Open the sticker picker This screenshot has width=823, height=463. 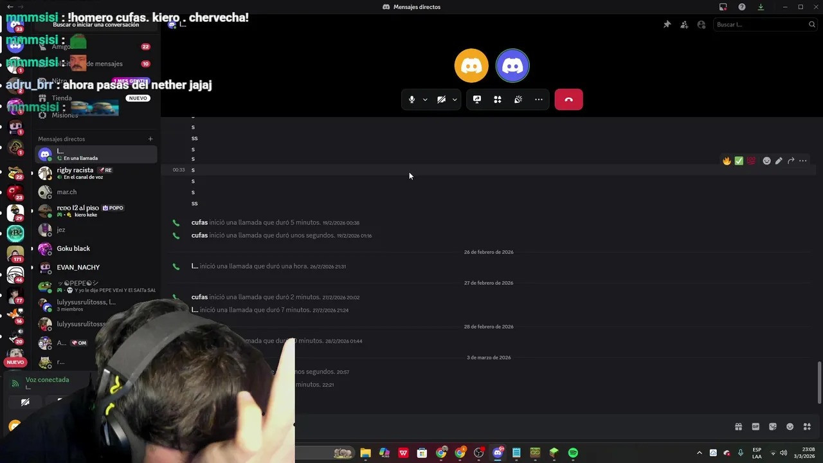point(773,426)
